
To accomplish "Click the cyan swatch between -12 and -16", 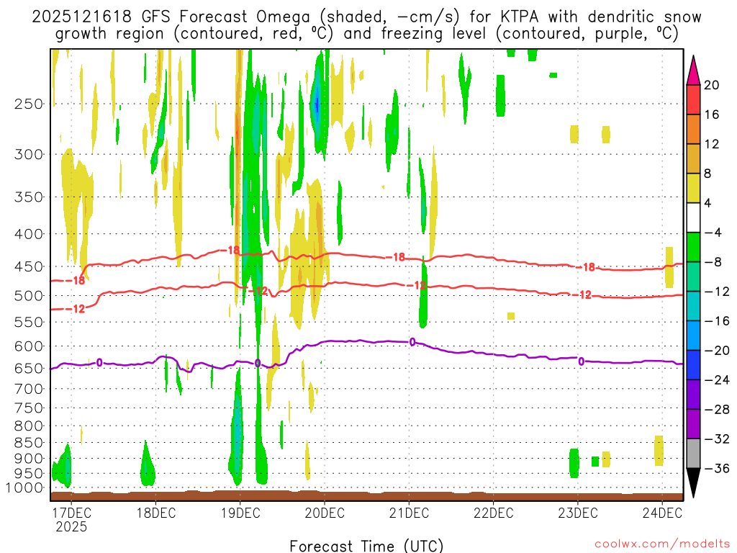I will pyautogui.click(x=693, y=306).
